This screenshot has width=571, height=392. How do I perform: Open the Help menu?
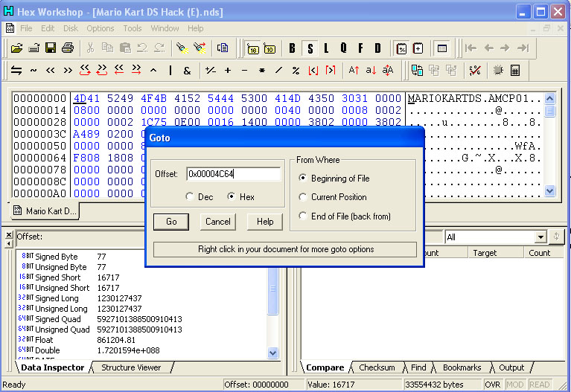tap(196, 28)
